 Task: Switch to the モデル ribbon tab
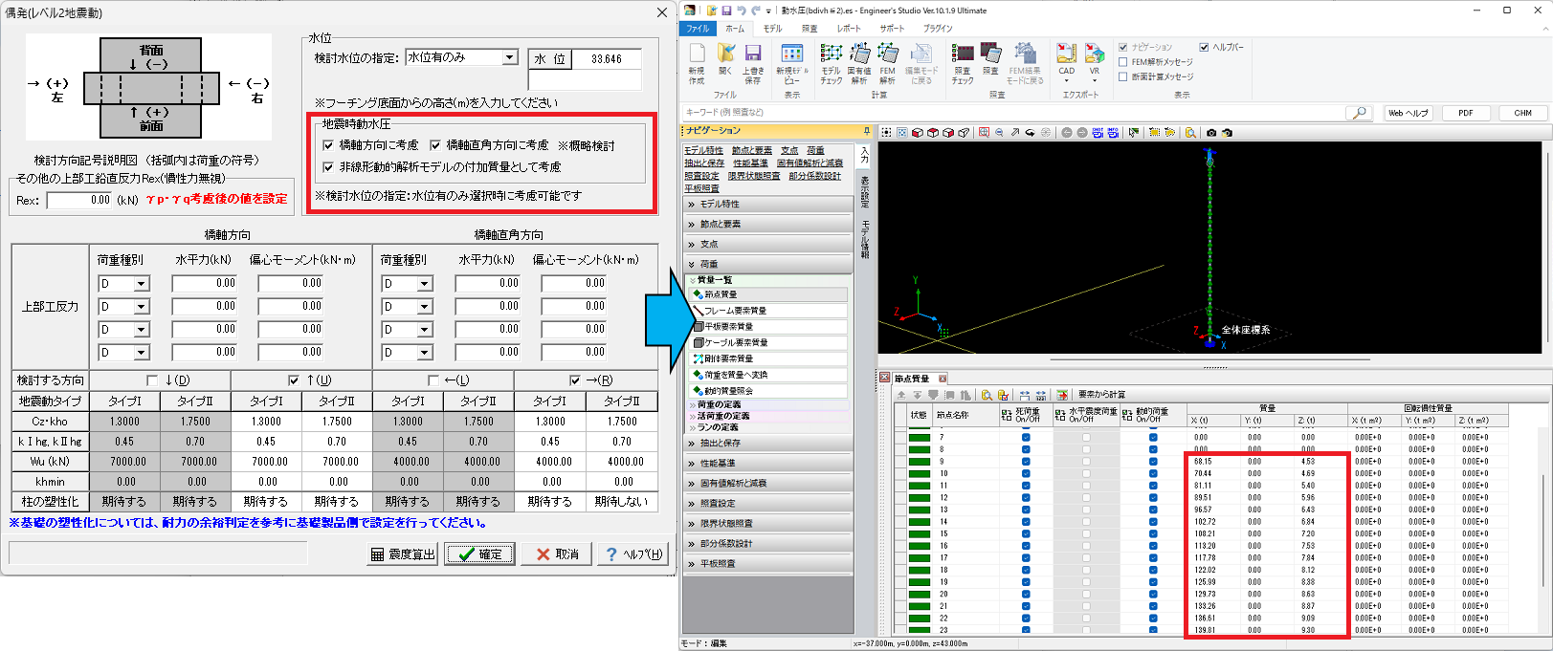tap(772, 29)
